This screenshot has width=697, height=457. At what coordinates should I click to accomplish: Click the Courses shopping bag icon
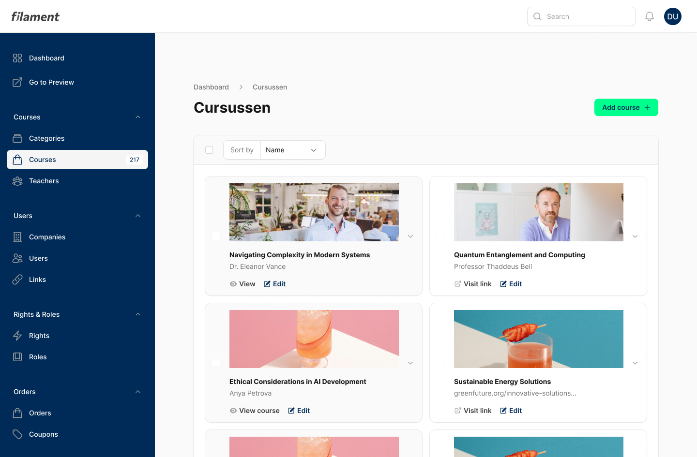(x=17, y=160)
